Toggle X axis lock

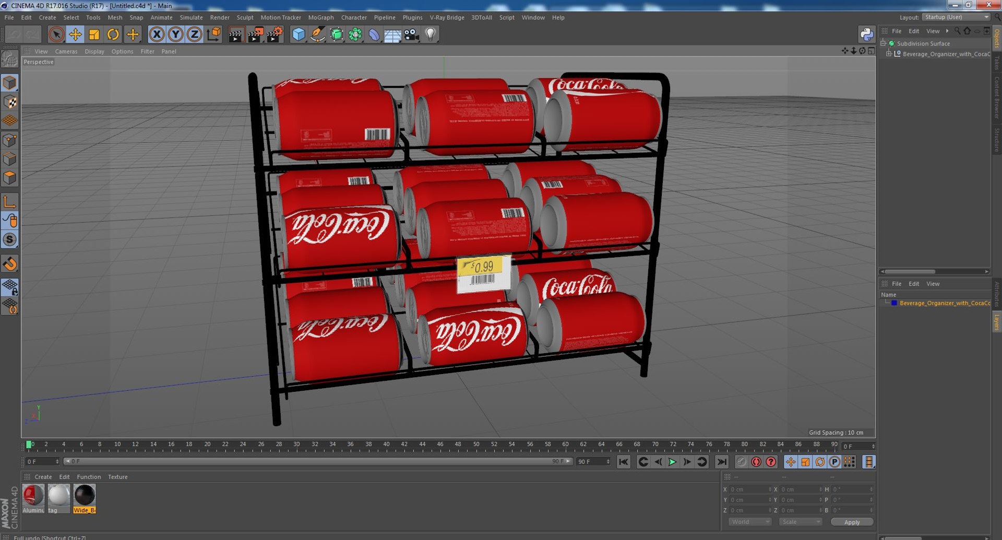157,34
